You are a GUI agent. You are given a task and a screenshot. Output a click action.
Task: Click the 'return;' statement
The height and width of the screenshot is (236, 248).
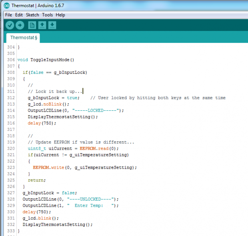37,180
